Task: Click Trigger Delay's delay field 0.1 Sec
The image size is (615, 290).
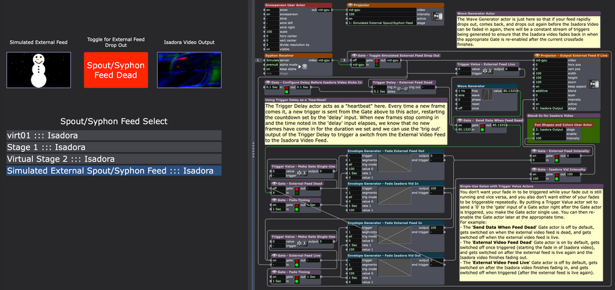Action: [x=380, y=91]
